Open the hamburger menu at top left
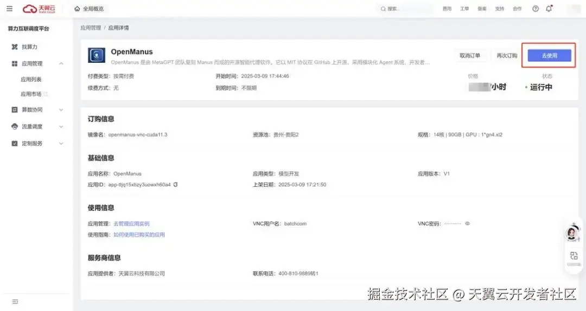The width and height of the screenshot is (586, 311). click(x=9, y=9)
